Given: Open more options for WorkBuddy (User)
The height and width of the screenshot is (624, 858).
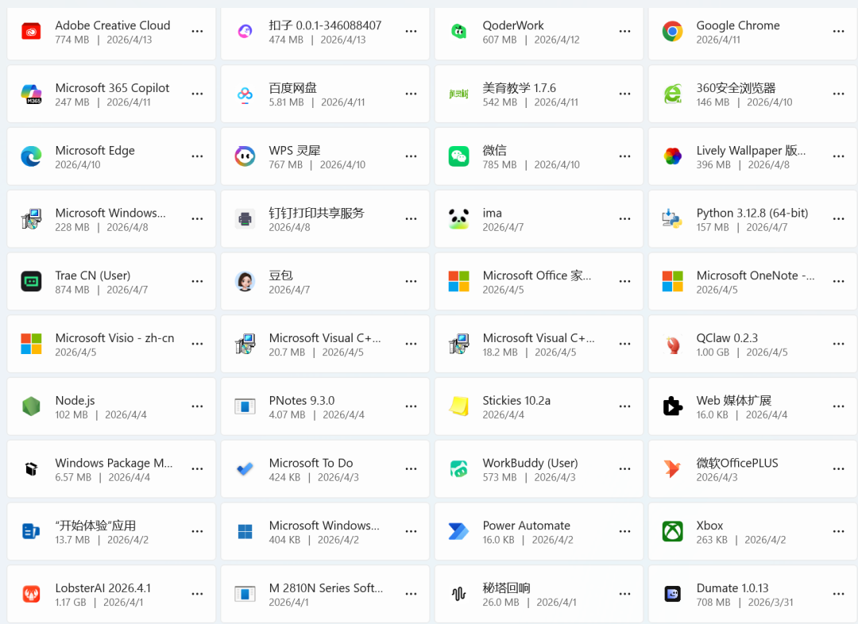Looking at the screenshot, I should pos(624,469).
